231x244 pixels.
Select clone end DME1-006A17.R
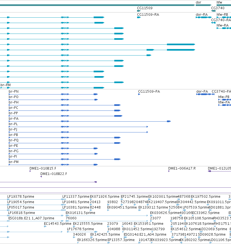pyautogui.click(x=182, y=168)
